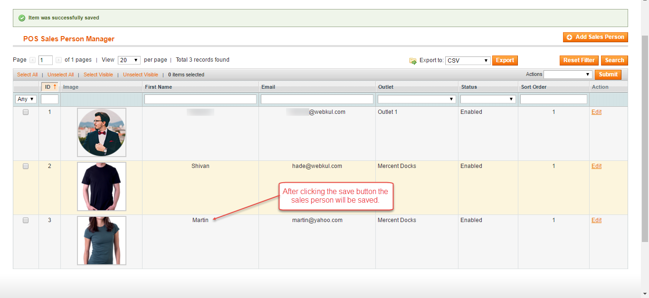
Task: Sort by the Email column header
Action: coord(268,87)
